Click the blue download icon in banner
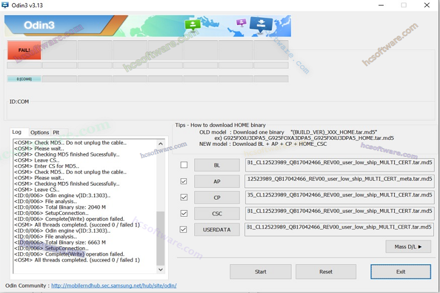The width and height of the screenshot is (440, 293). tap(261, 24)
